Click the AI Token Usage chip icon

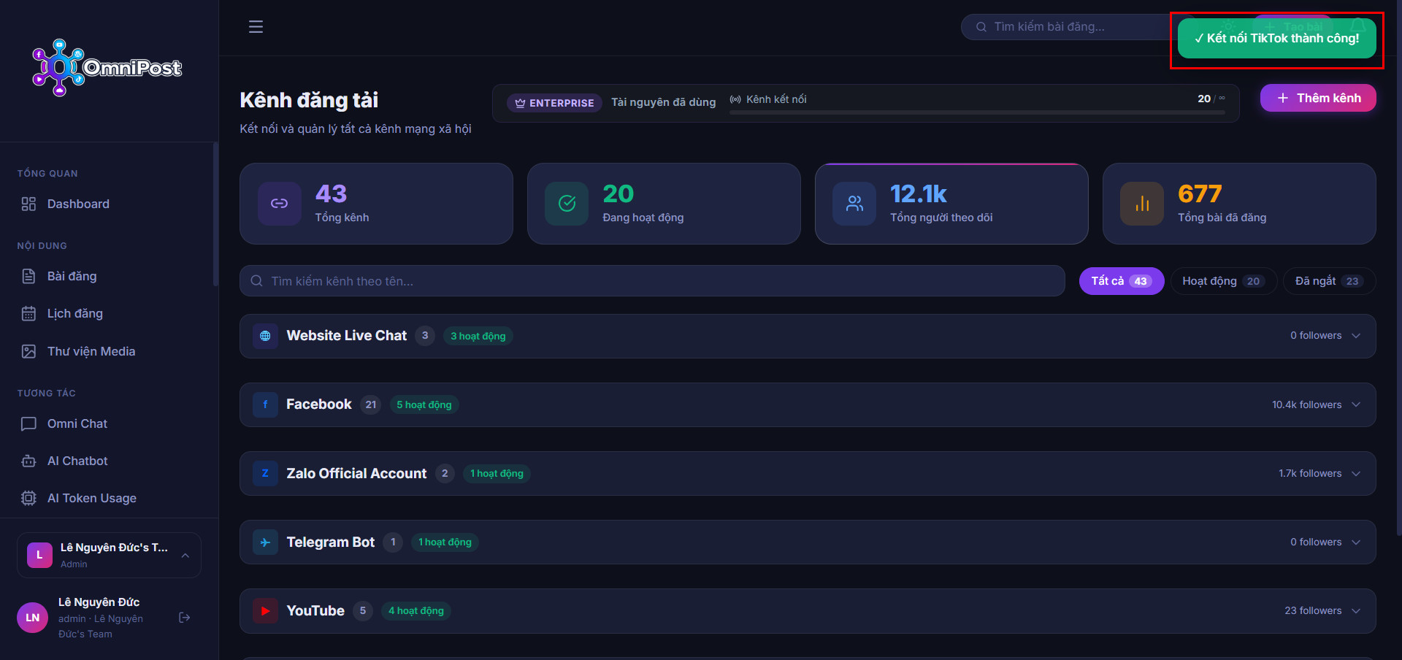[28, 498]
